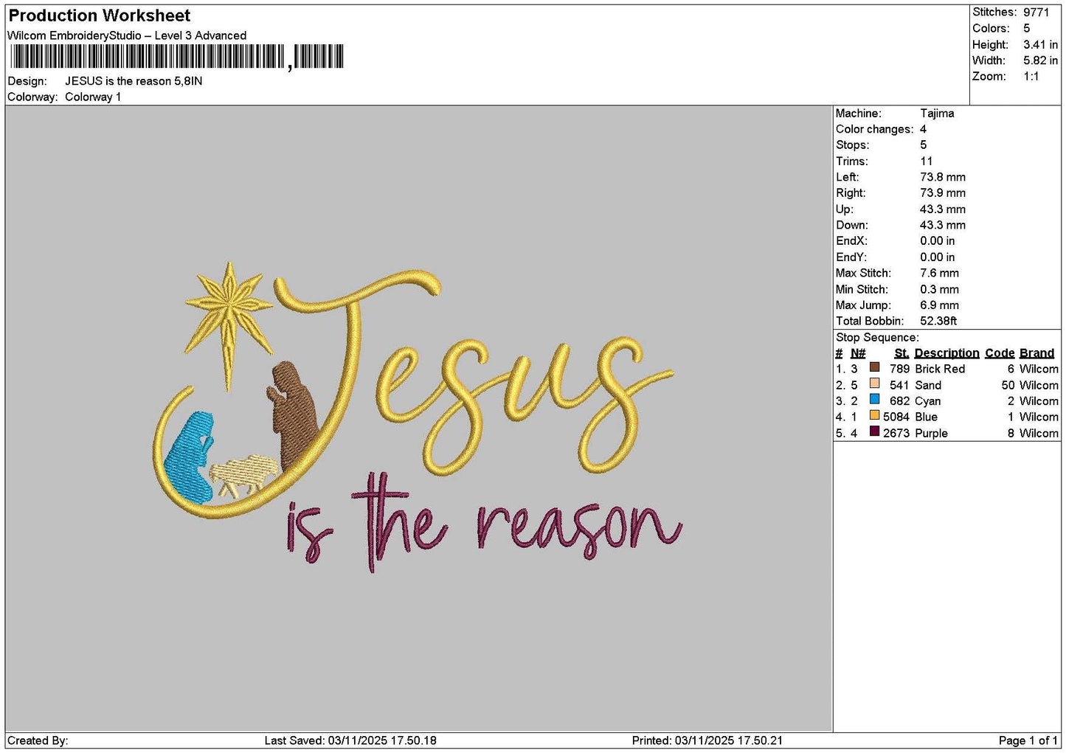Click the Total Bobbin value 52.38ft
The height and width of the screenshot is (753, 1066).
pyautogui.click(x=938, y=321)
